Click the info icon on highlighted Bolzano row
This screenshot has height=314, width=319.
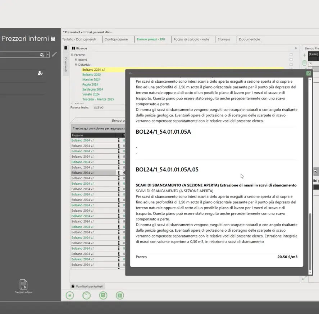[119, 173]
